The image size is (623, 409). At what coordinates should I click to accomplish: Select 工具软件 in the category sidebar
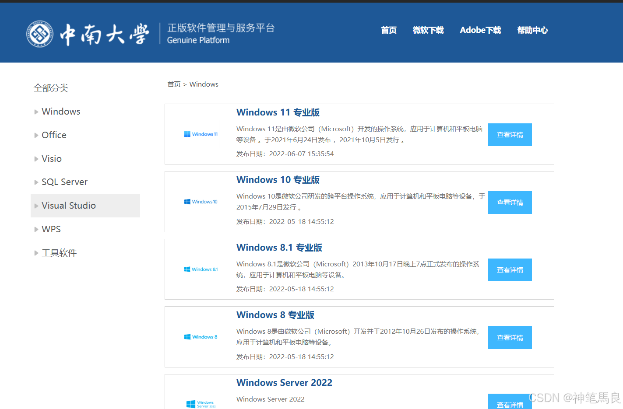tap(59, 253)
